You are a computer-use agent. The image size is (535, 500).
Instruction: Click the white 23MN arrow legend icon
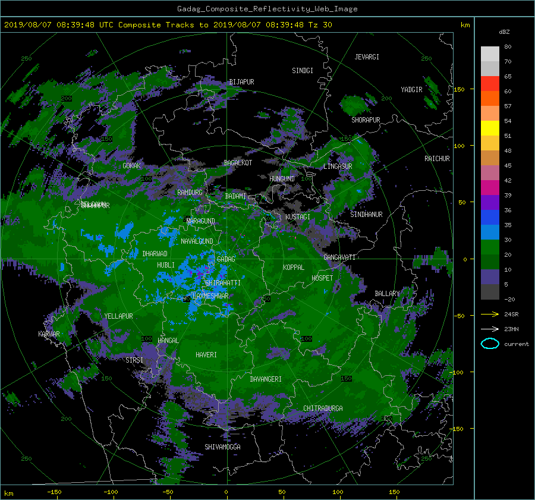[x=490, y=329]
